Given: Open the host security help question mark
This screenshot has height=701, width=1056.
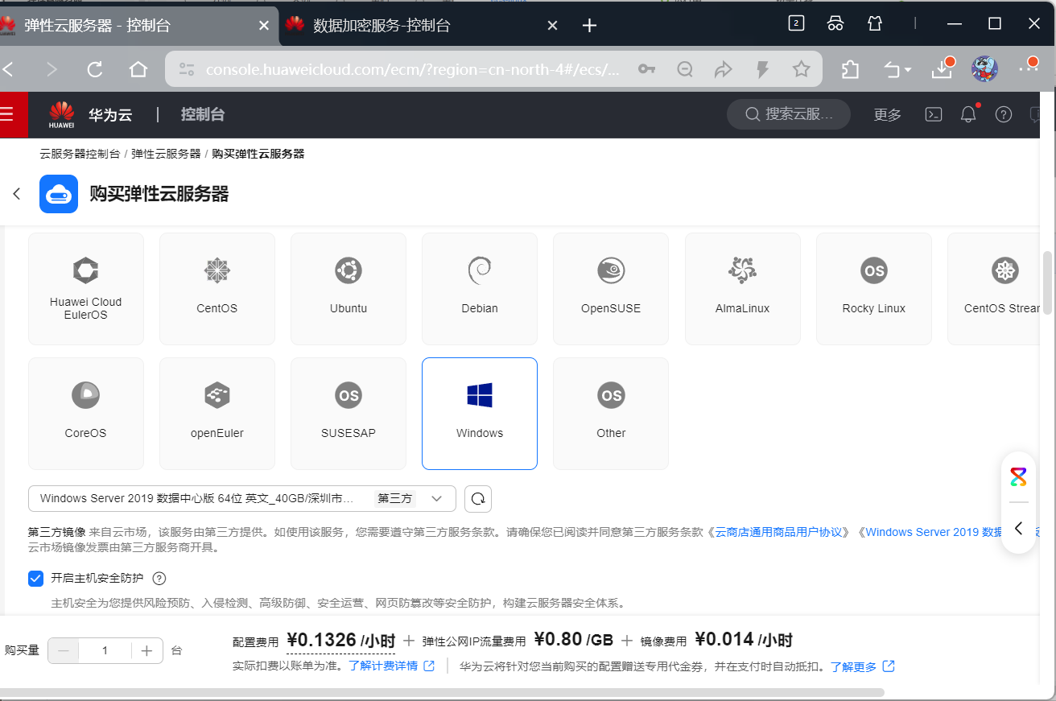Looking at the screenshot, I should pos(159,578).
